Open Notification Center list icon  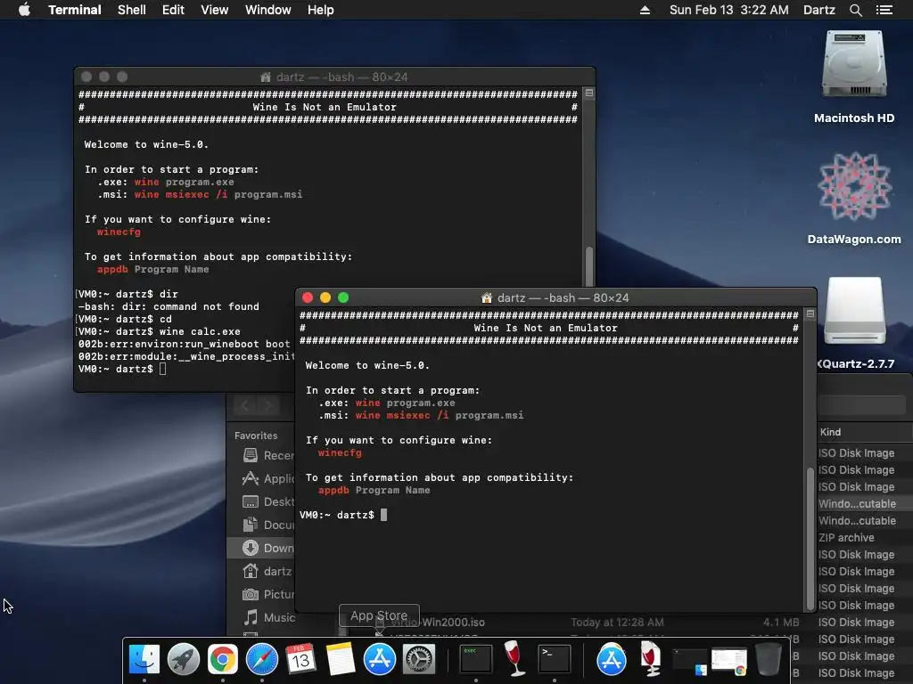point(884,10)
